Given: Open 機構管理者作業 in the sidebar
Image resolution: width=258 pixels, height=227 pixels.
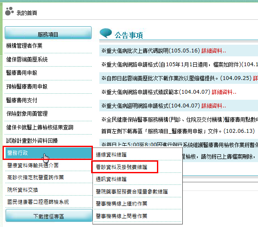Looking at the screenshot, I should coord(25,46).
